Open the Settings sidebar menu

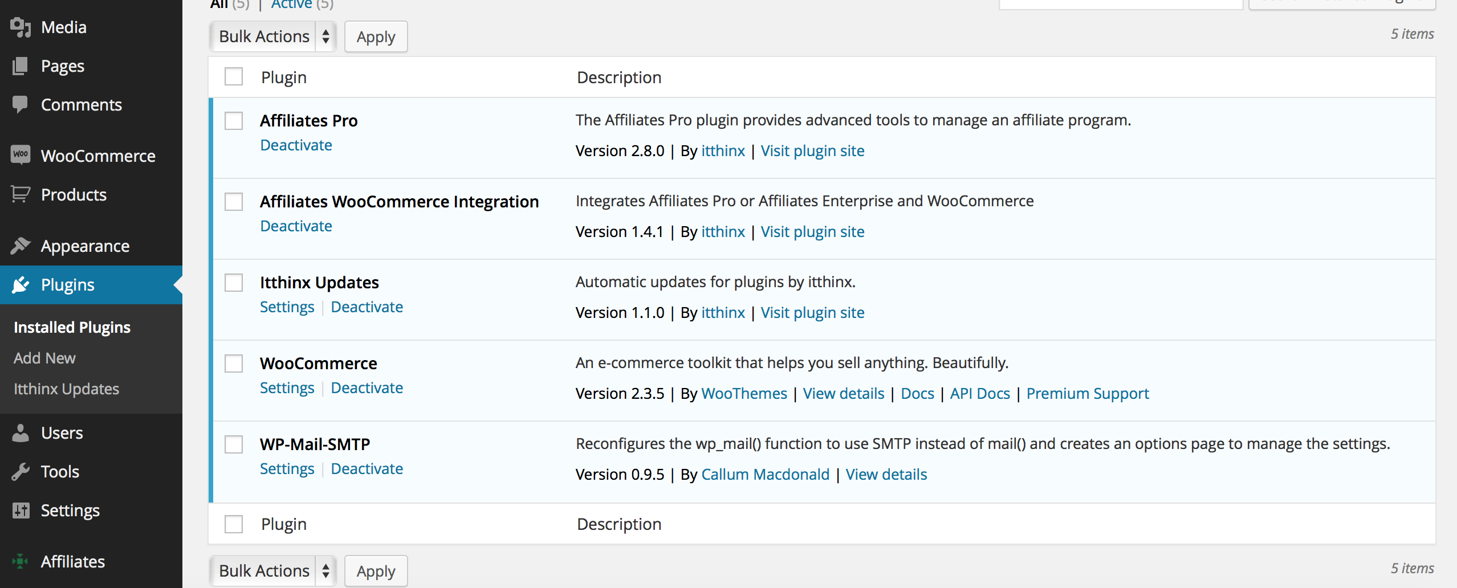(x=91, y=511)
